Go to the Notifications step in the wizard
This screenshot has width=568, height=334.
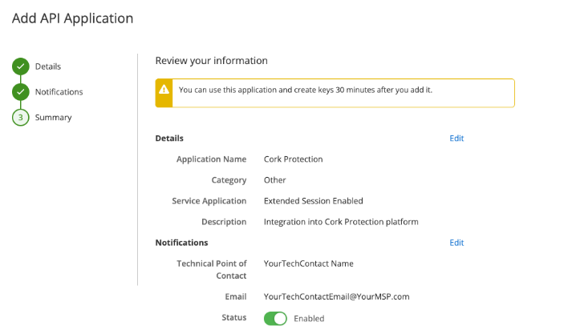click(x=59, y=92)
